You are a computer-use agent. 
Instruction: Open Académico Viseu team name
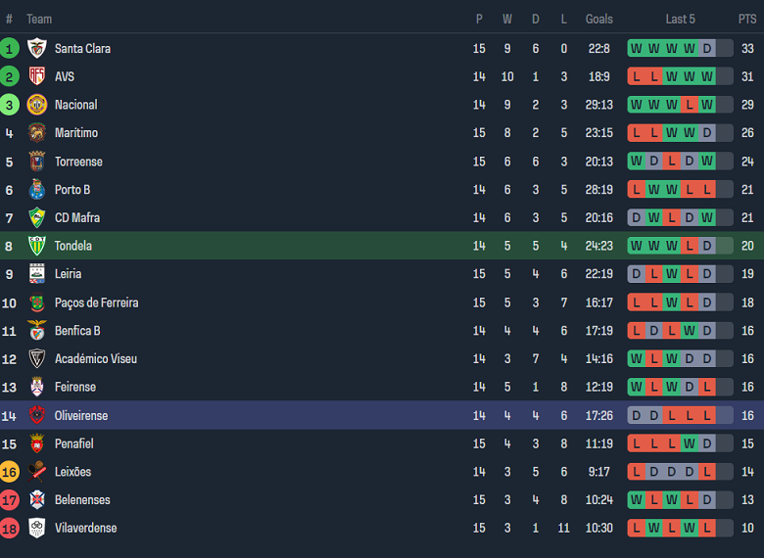(x=96, y=358)
